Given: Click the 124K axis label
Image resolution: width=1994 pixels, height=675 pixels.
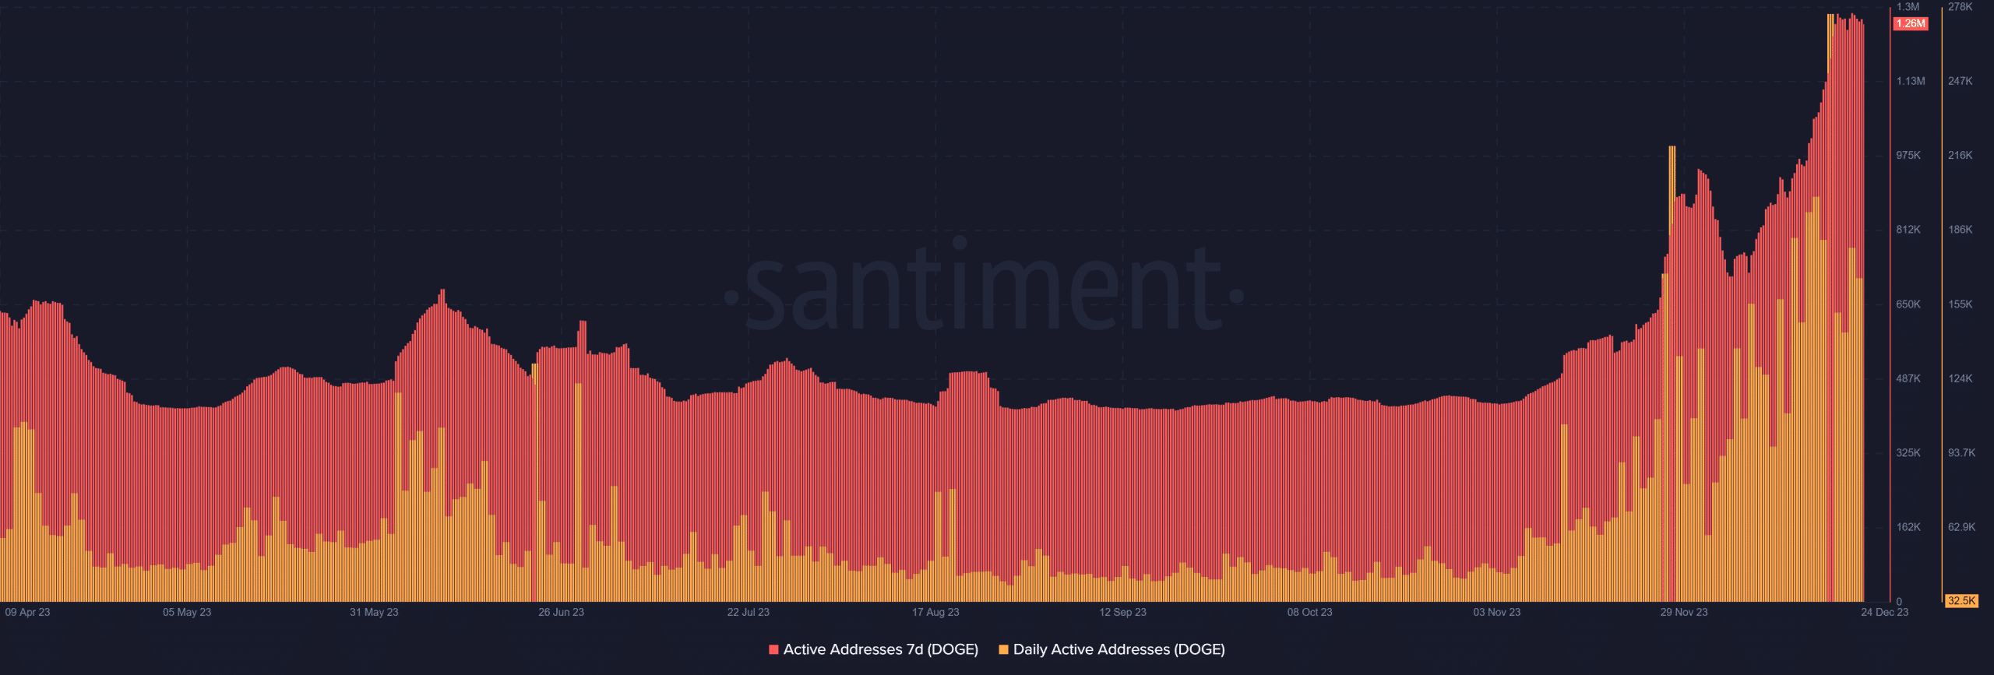Looking at the screenshot, I should tap(1960, 378).
